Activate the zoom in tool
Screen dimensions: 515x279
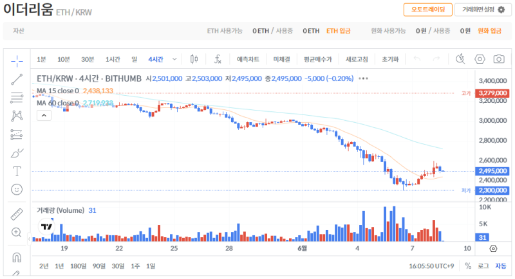[x=17, y=233]
